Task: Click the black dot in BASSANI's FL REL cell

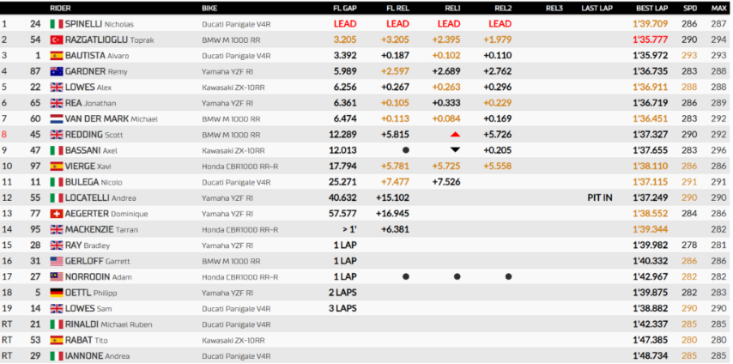Action: tap(406, 150)
